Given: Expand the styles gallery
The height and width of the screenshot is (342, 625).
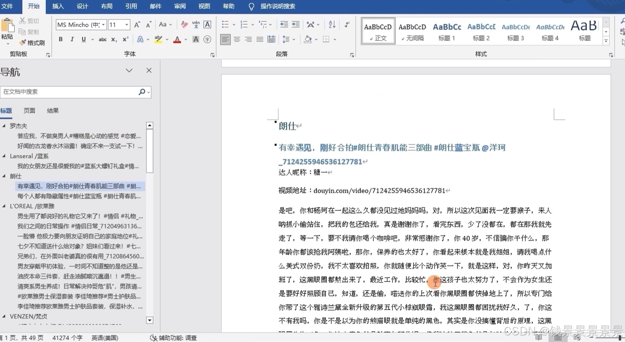Looking at the screenshot, I should click(606, 40).
